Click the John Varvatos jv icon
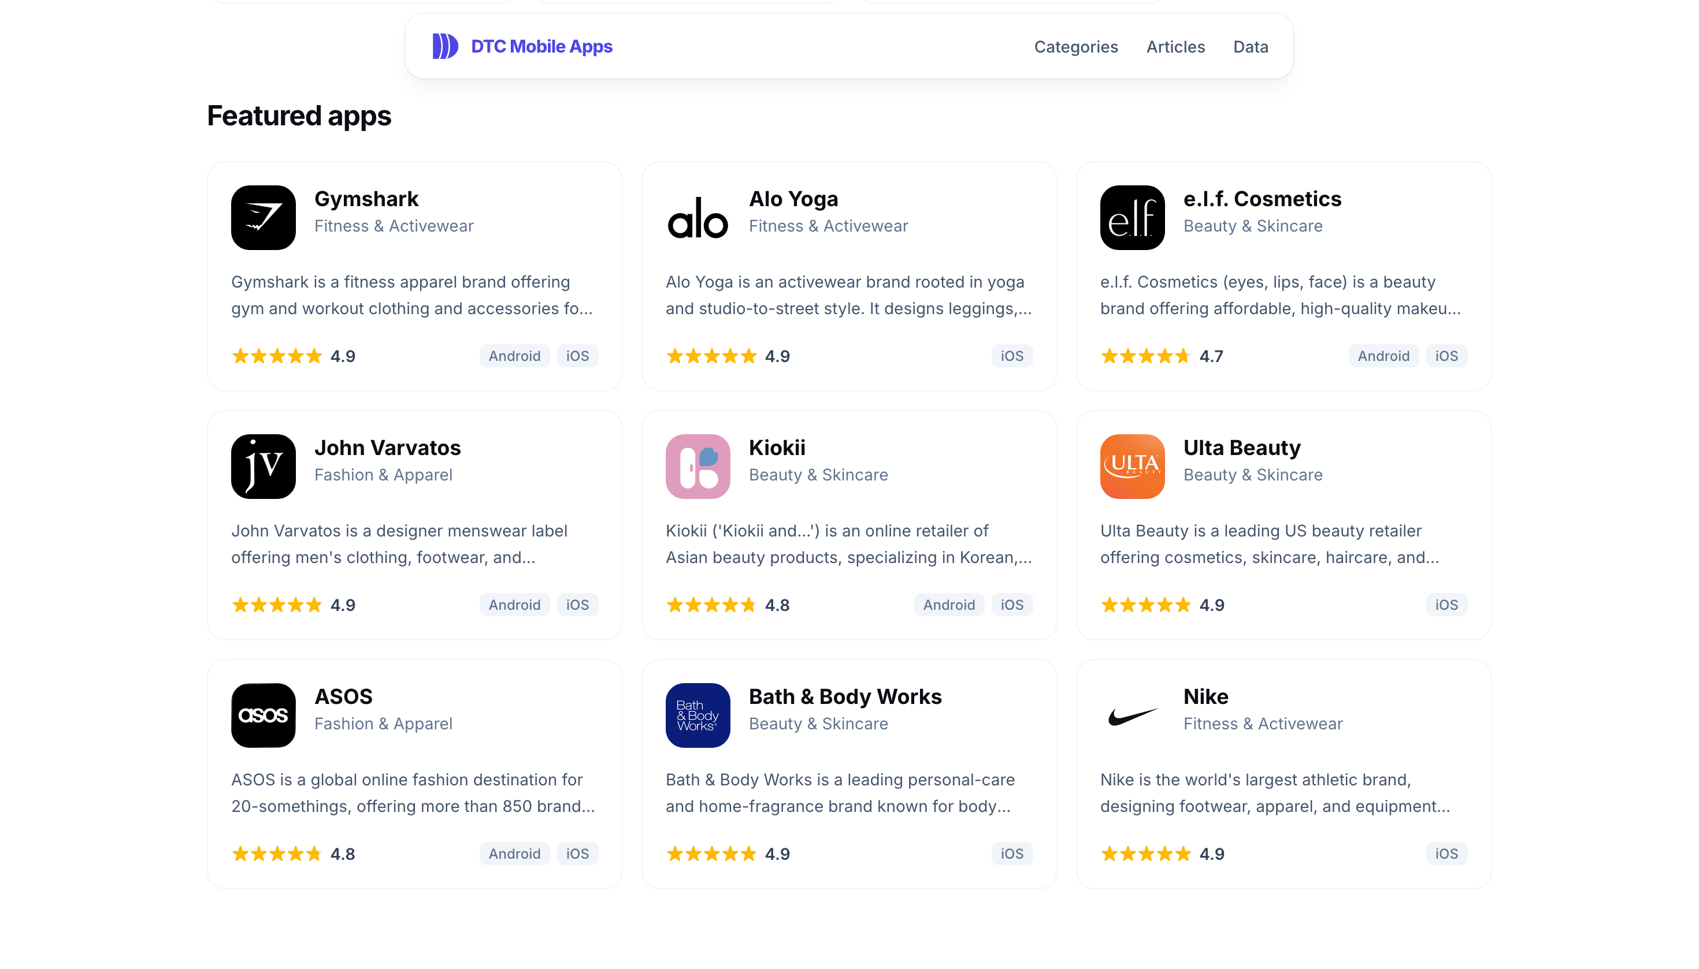This screenshot has width=1699, height=969. tap(263, 467)
